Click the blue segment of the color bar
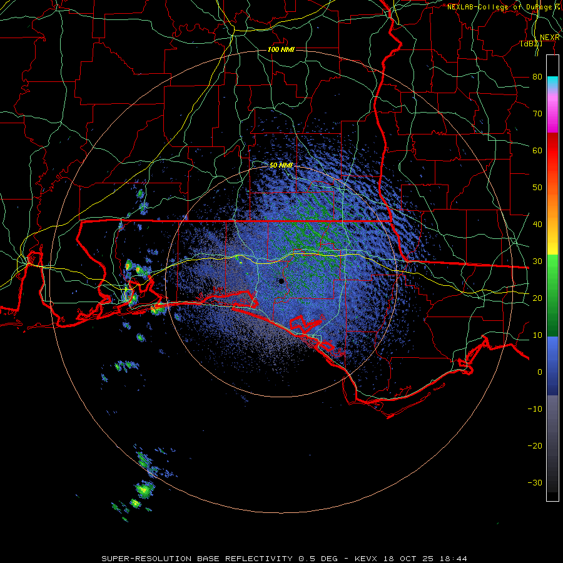The height and width of the screenshot is (563, 563). coord(552,365)
